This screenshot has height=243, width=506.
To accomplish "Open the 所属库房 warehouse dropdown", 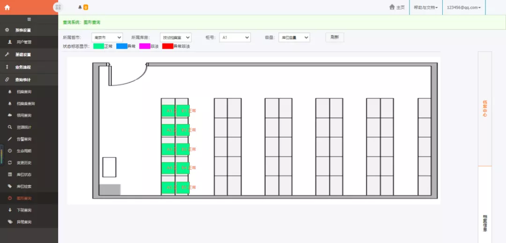I will pyautogui.click(x=175, y=37).
